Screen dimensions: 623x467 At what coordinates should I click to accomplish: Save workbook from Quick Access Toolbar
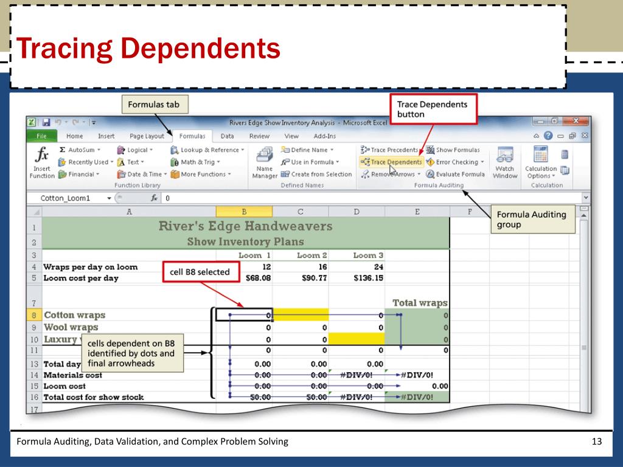(46, 122)
